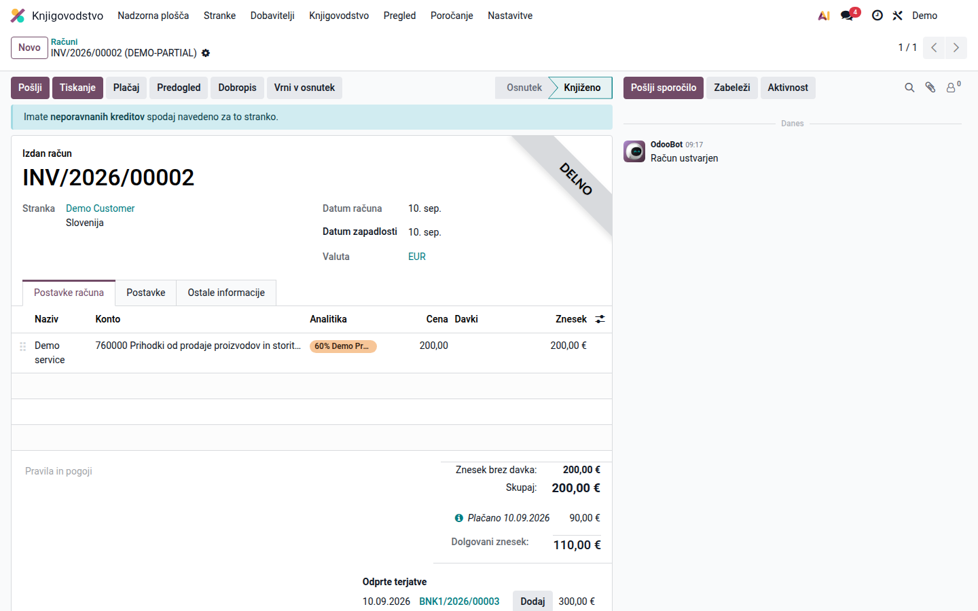Screen dimensions: 978x611
Task: Click Dodaj for the outstanding credit
Action: 532,601
